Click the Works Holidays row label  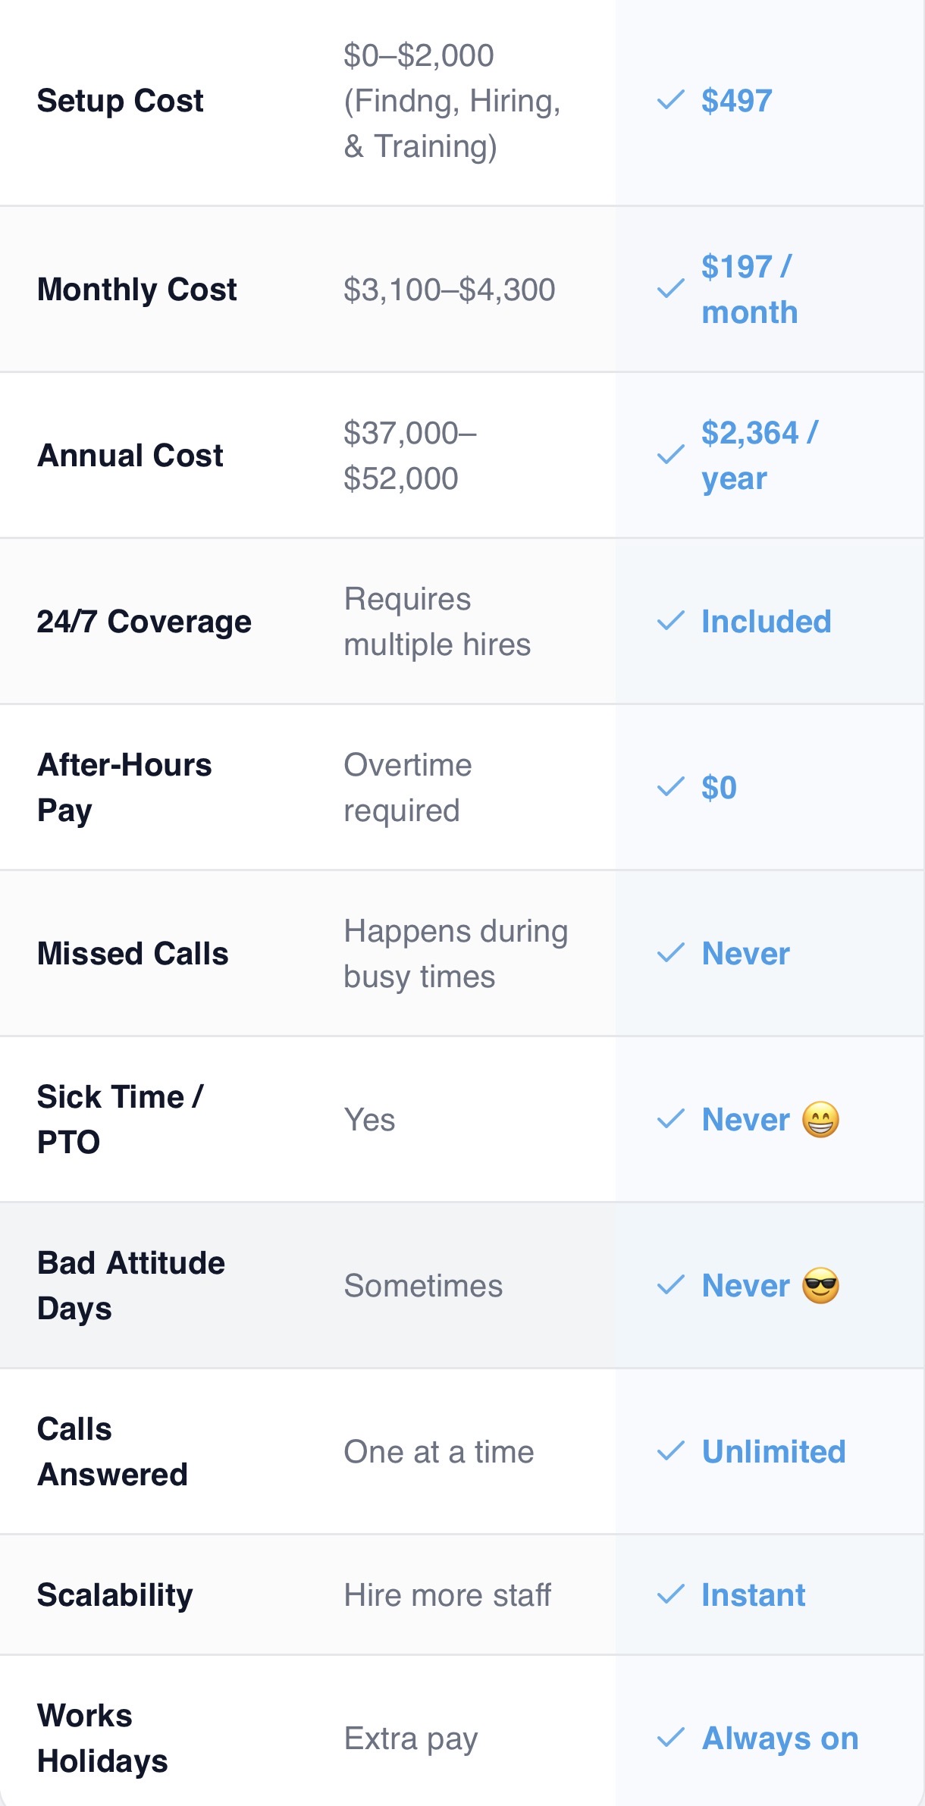(x=102, y=1738)
